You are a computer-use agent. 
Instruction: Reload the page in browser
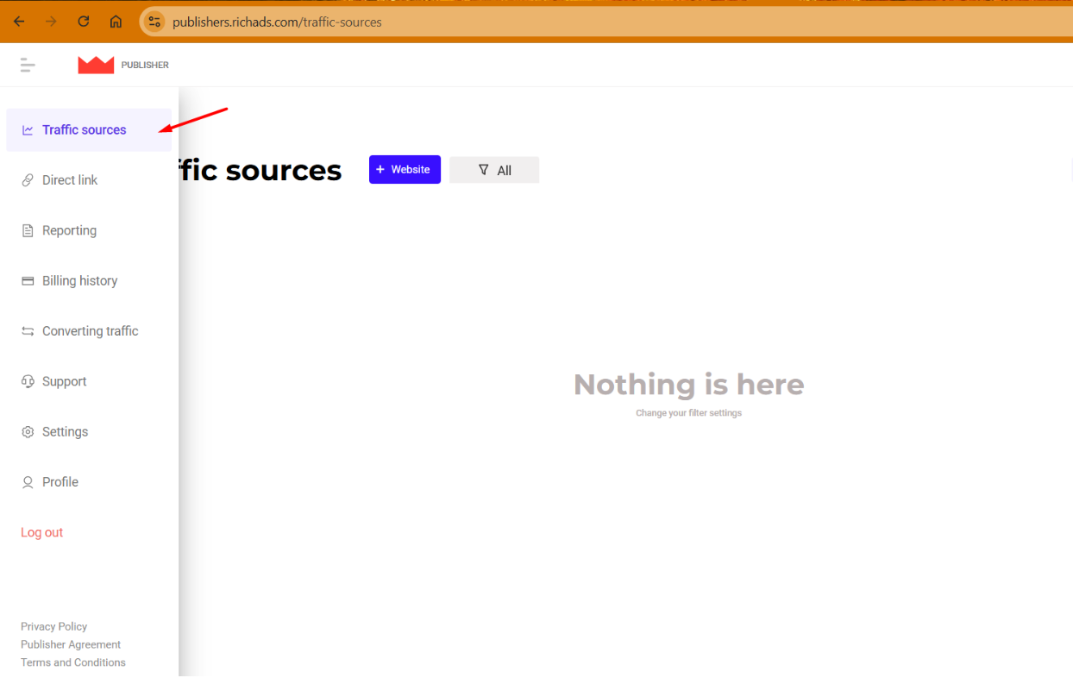coord(84,22)
